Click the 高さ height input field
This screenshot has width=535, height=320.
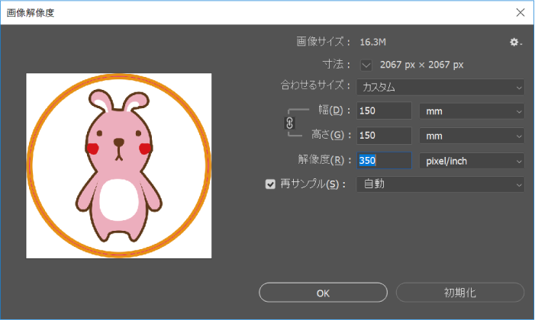(x=384, y=136)
